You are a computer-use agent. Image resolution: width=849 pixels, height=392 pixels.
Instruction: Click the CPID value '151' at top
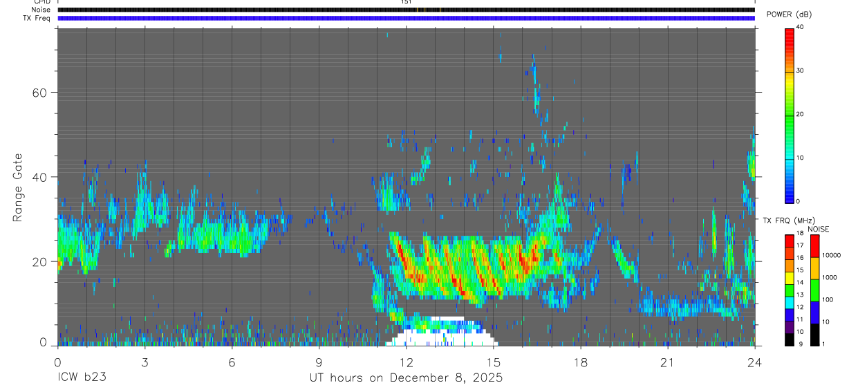click(406, 2)
